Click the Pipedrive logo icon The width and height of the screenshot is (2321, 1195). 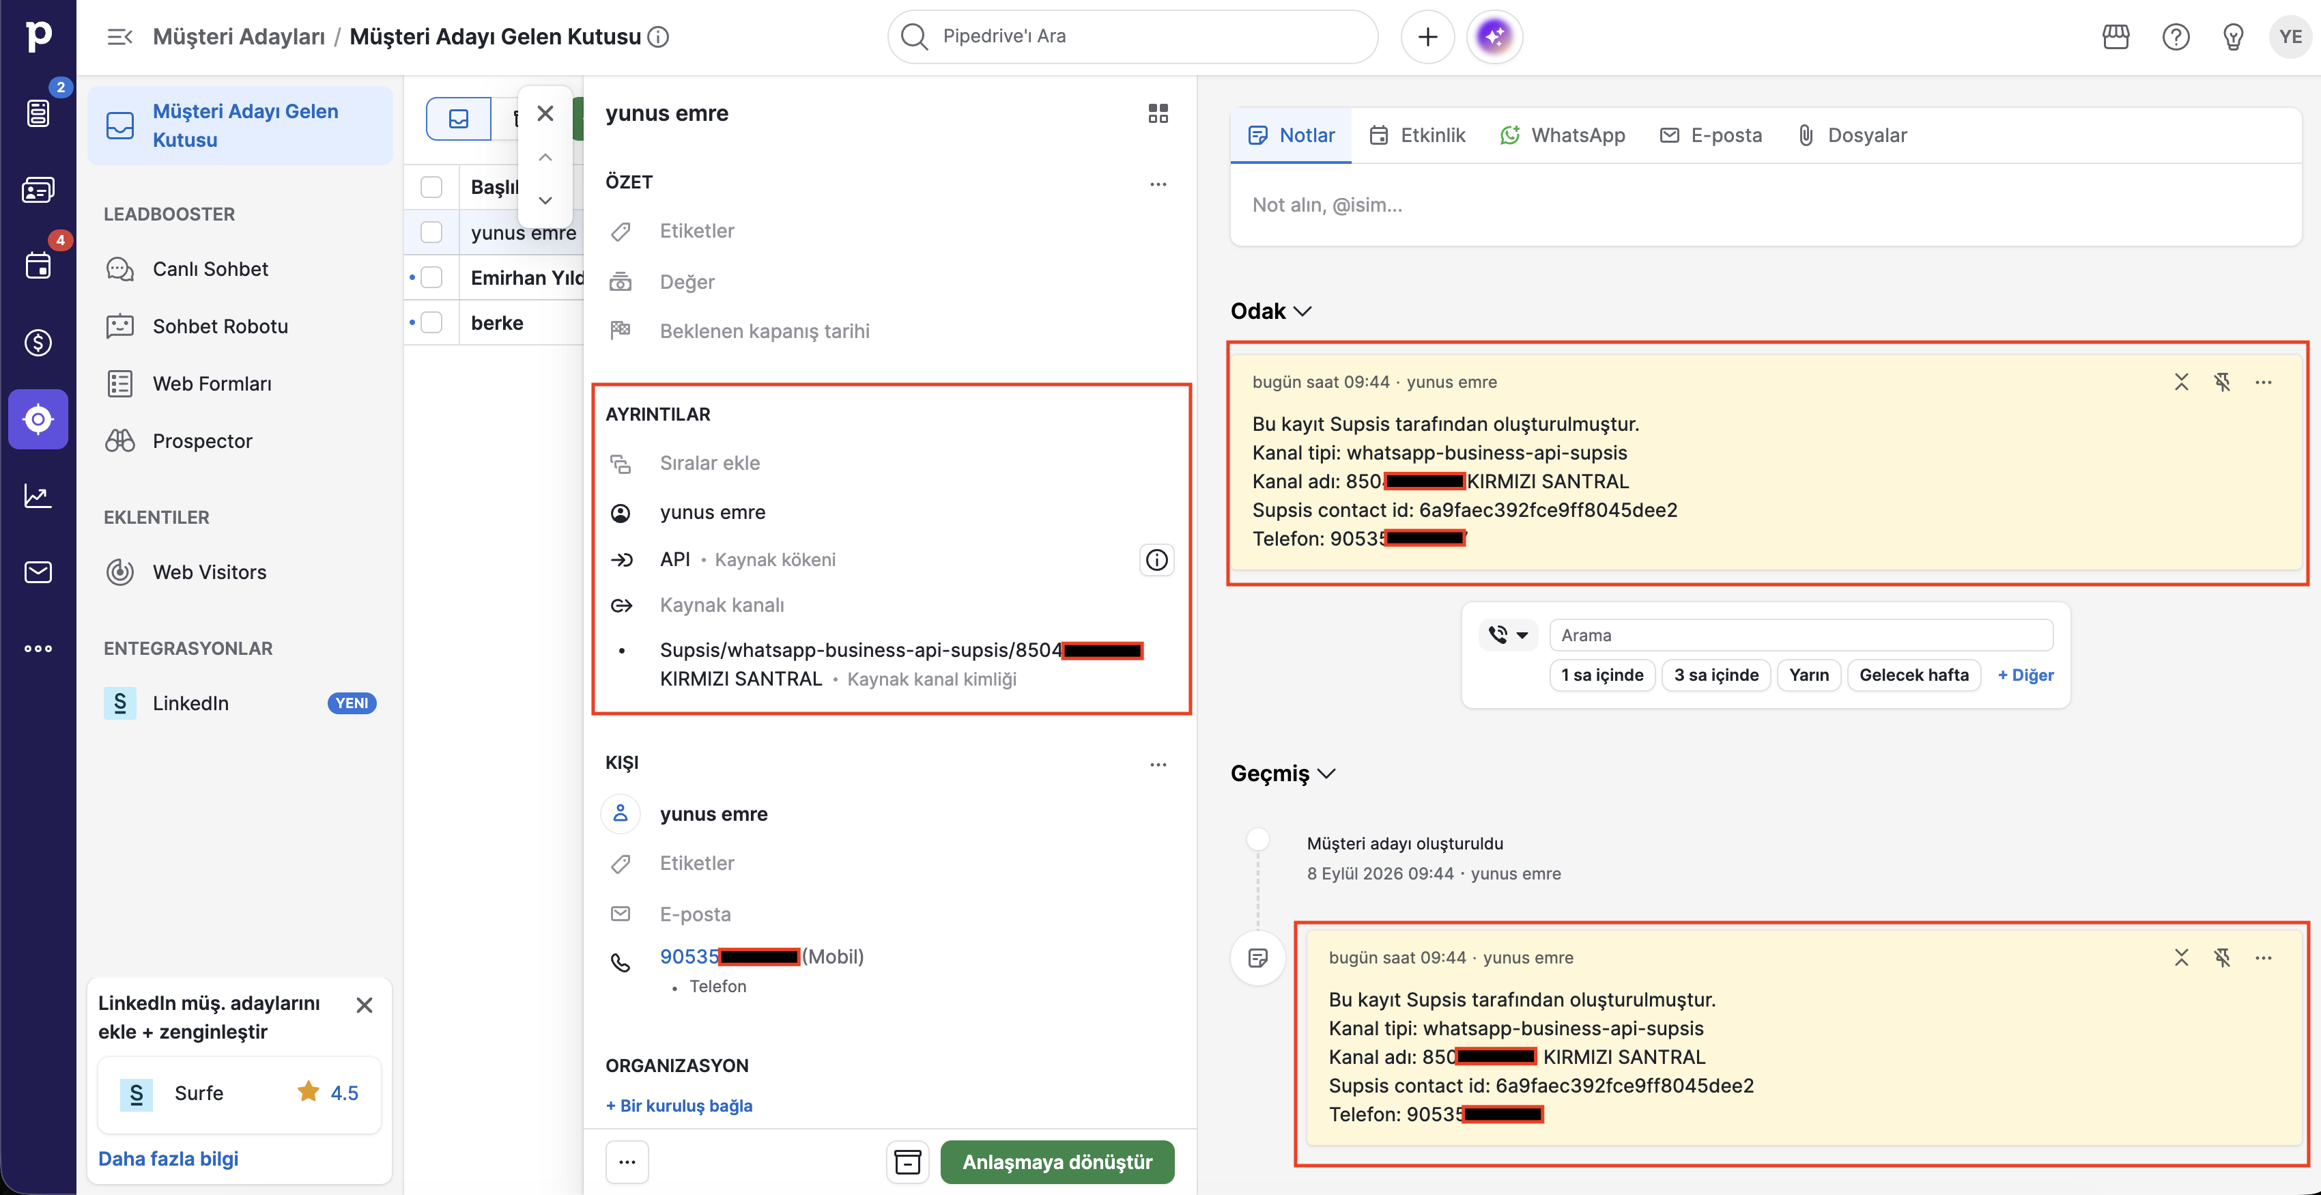[x=38, y=36]
